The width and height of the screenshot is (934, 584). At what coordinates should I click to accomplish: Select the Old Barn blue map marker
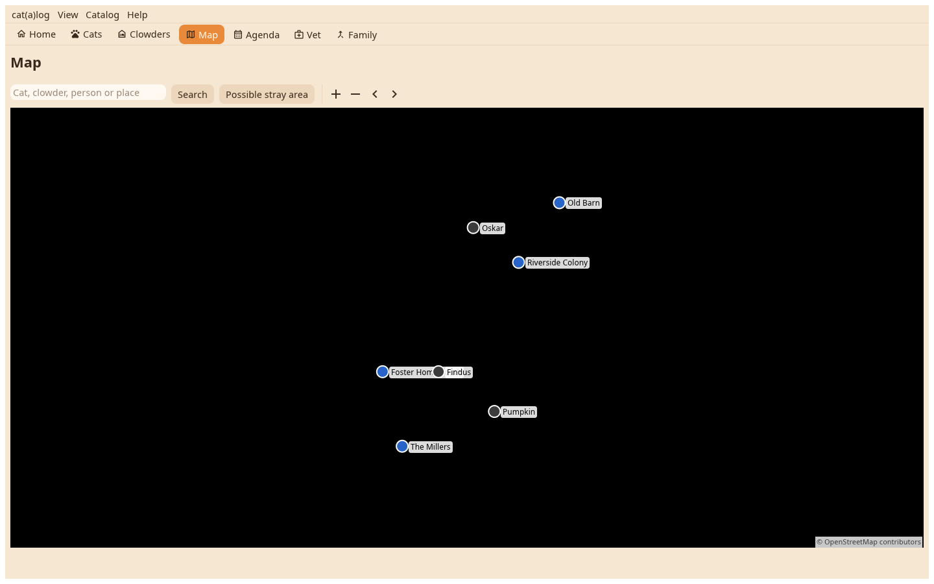559,203
